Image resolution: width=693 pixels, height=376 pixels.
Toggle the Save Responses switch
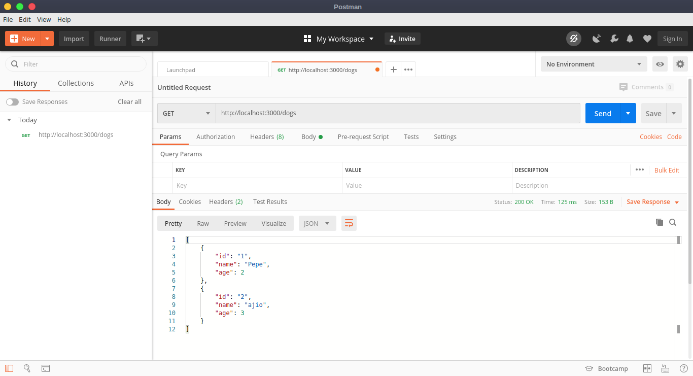coord(12,102)
